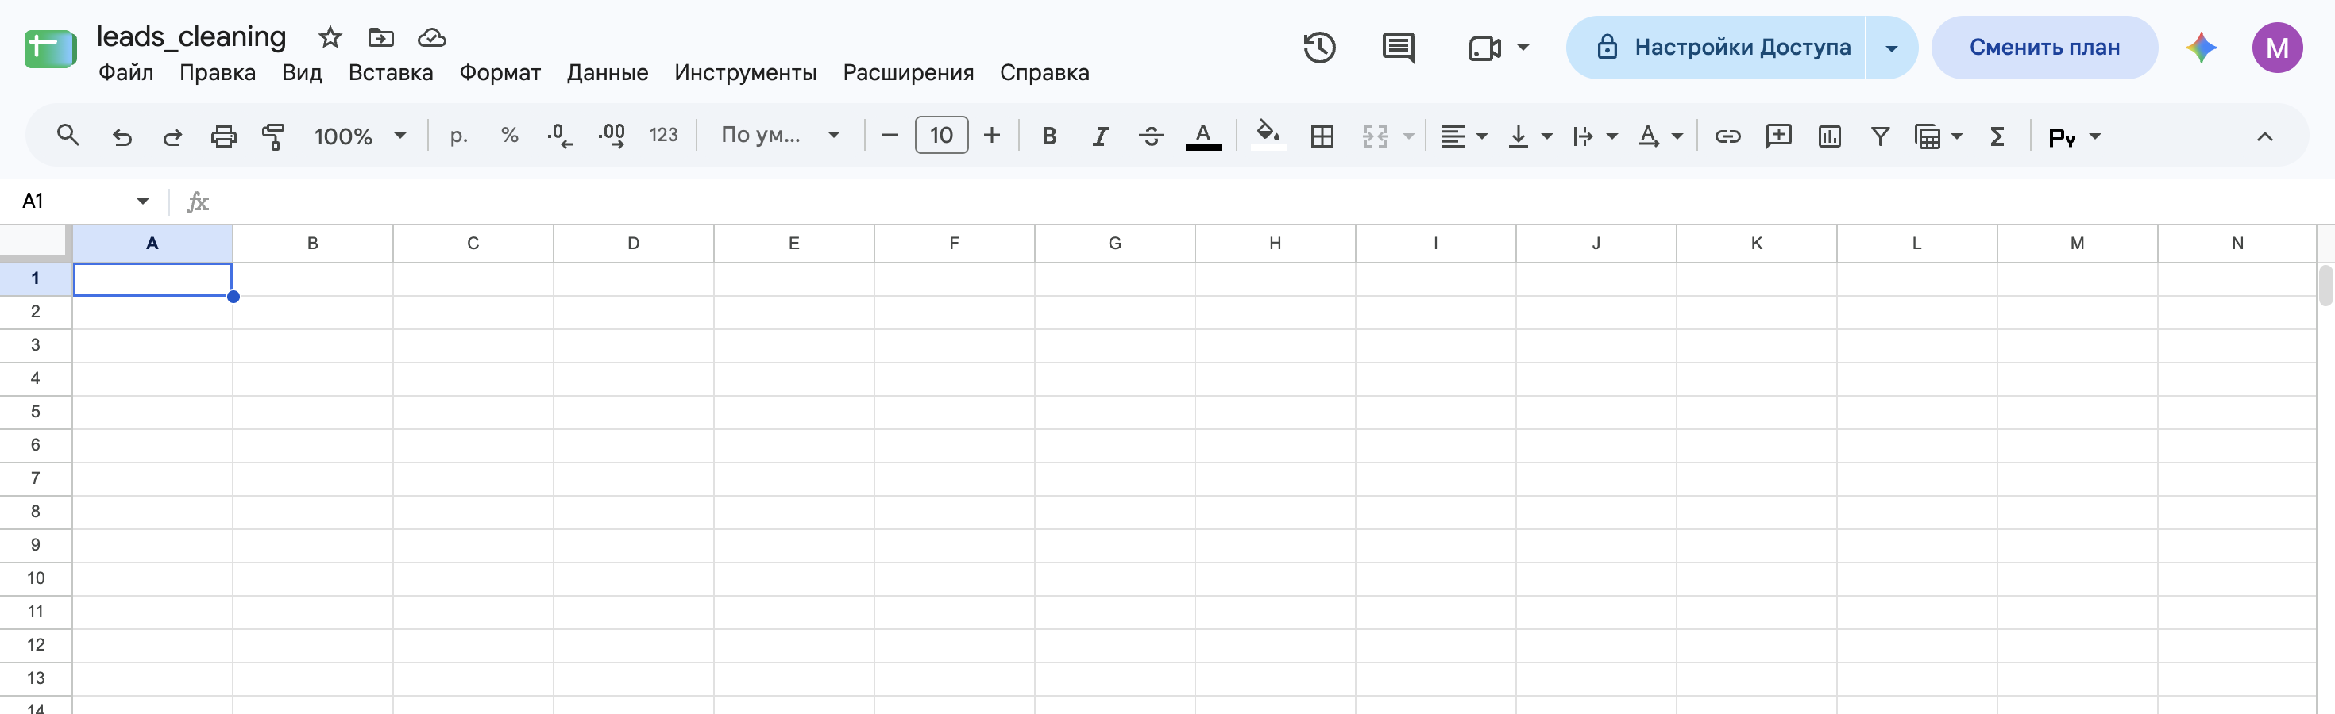Undo the last action

122,136
